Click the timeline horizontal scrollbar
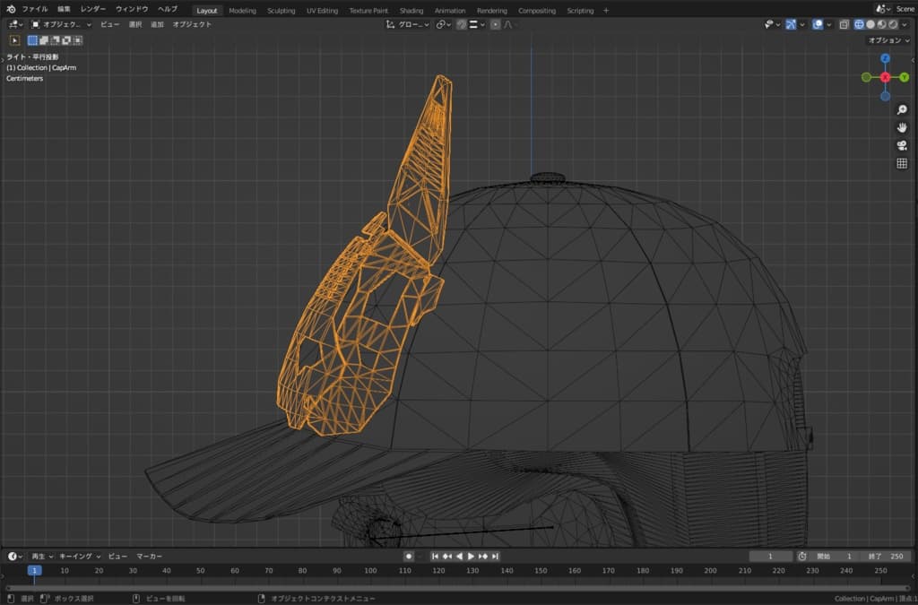The image size is (918, 605). pos(448,587)
